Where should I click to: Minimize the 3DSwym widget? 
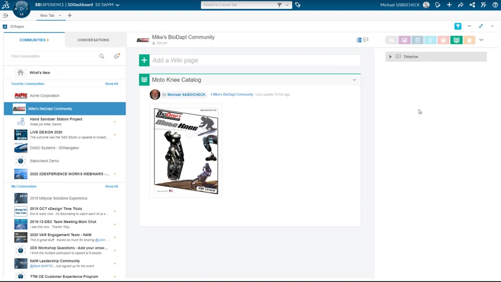(469, 26)
